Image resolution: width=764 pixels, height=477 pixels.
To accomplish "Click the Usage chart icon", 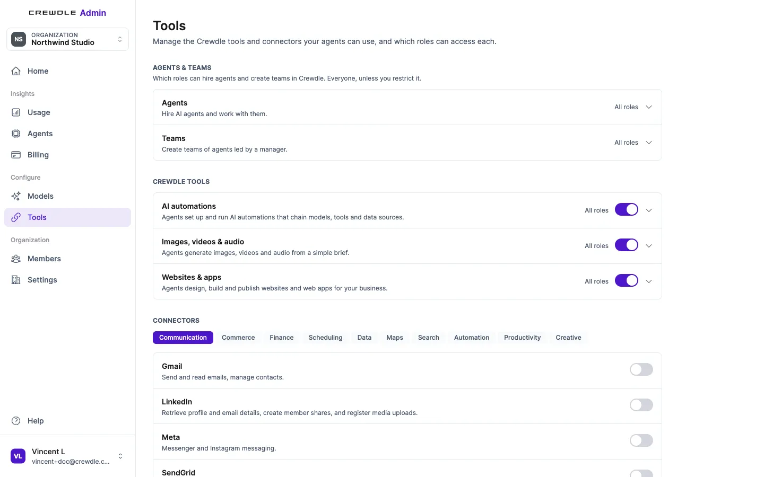I will click(x=16, y=112).
